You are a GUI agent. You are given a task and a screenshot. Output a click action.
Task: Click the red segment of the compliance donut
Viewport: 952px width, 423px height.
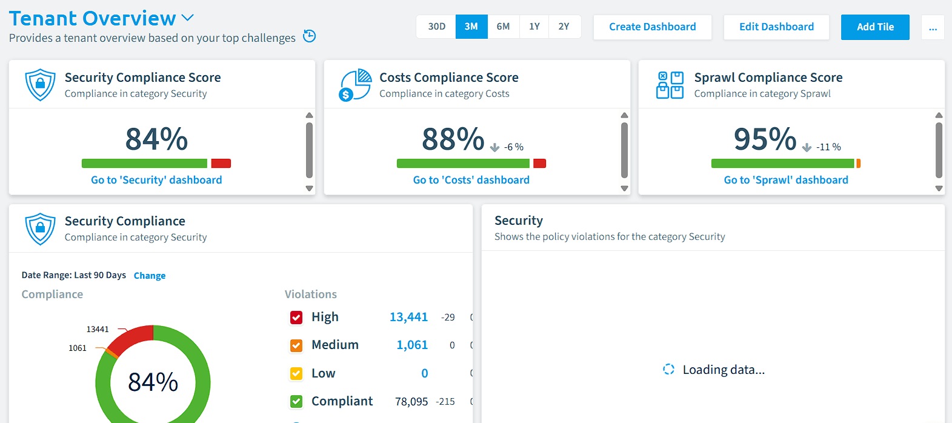pyautogui.click(x=133, y=337)
